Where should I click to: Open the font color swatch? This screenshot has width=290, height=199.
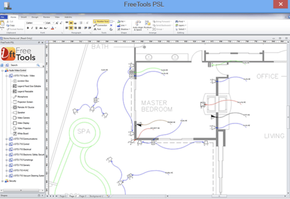[53, 28]
